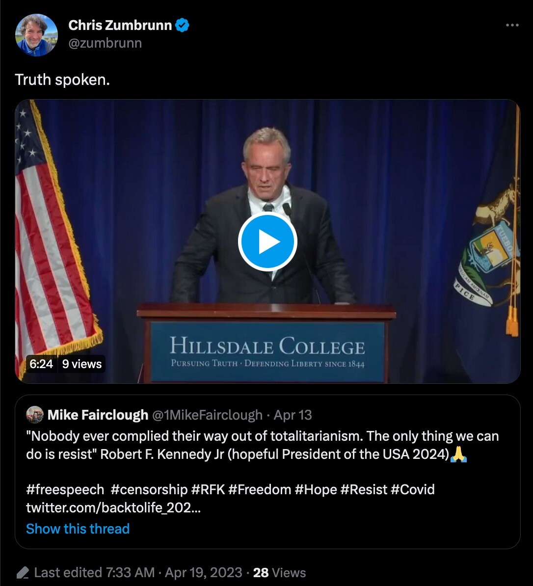The width and height of the screenshot is (533, 586).
Task: Click the 6:24 video duration badge
Action: (41, 364)
